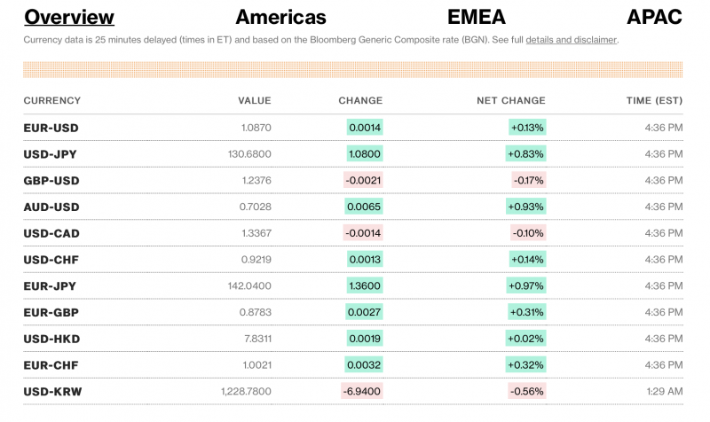View the USD-CHF currency pair
Image resolution: width=710 pixels, height=422 pixels.
pos(51,260)
